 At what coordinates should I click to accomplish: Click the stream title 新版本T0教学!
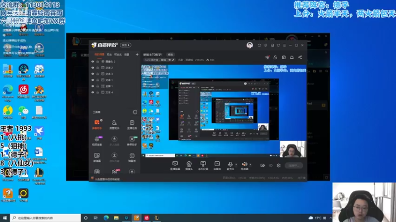click(153, 55)
